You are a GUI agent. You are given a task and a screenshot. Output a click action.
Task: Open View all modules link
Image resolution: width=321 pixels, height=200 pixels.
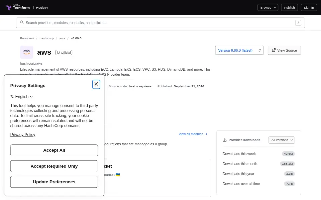click(x=193, y=134)
